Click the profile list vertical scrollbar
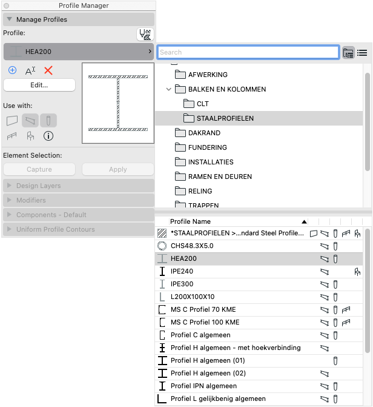The image size is (373, 407). 368,291
